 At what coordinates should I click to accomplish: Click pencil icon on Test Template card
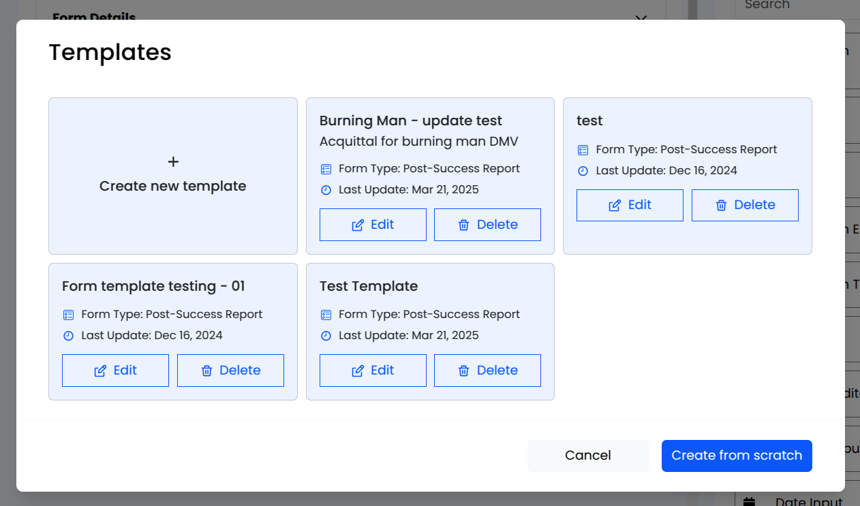(x=358, y=371)
